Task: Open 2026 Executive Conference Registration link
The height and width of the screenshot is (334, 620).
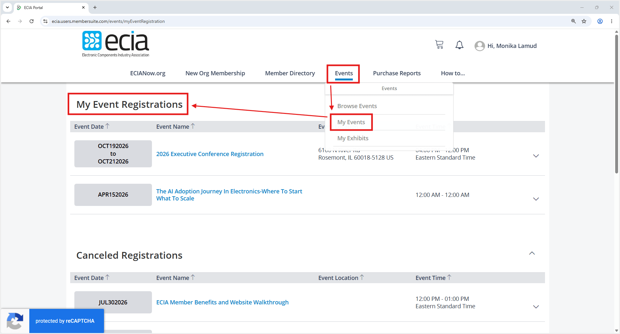Action: [210, 154]
